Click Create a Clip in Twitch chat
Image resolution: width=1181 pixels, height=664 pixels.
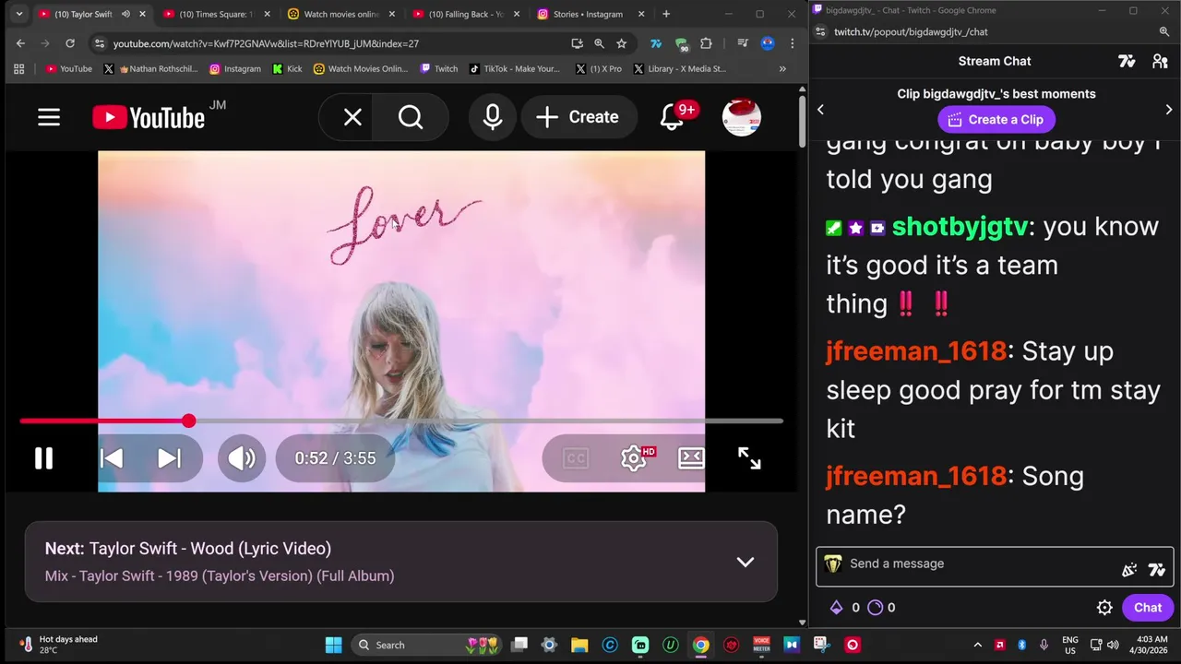click(996, 119)
